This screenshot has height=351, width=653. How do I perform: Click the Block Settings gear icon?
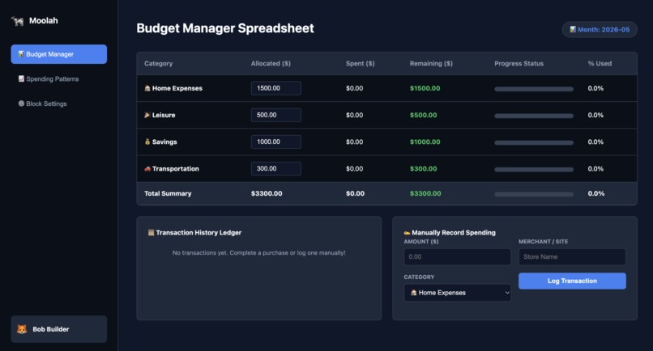tap(21, 104)
